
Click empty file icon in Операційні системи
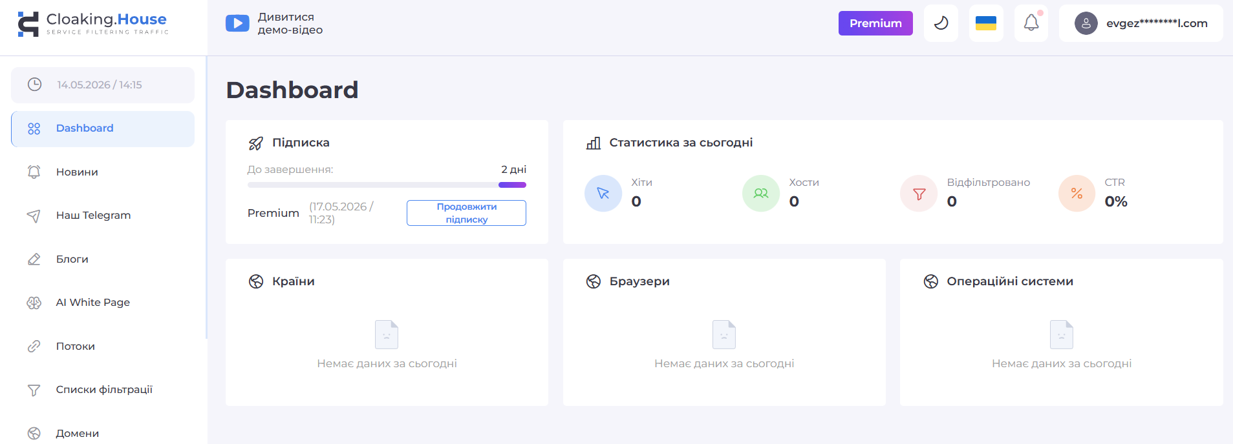click(1062, 334)
